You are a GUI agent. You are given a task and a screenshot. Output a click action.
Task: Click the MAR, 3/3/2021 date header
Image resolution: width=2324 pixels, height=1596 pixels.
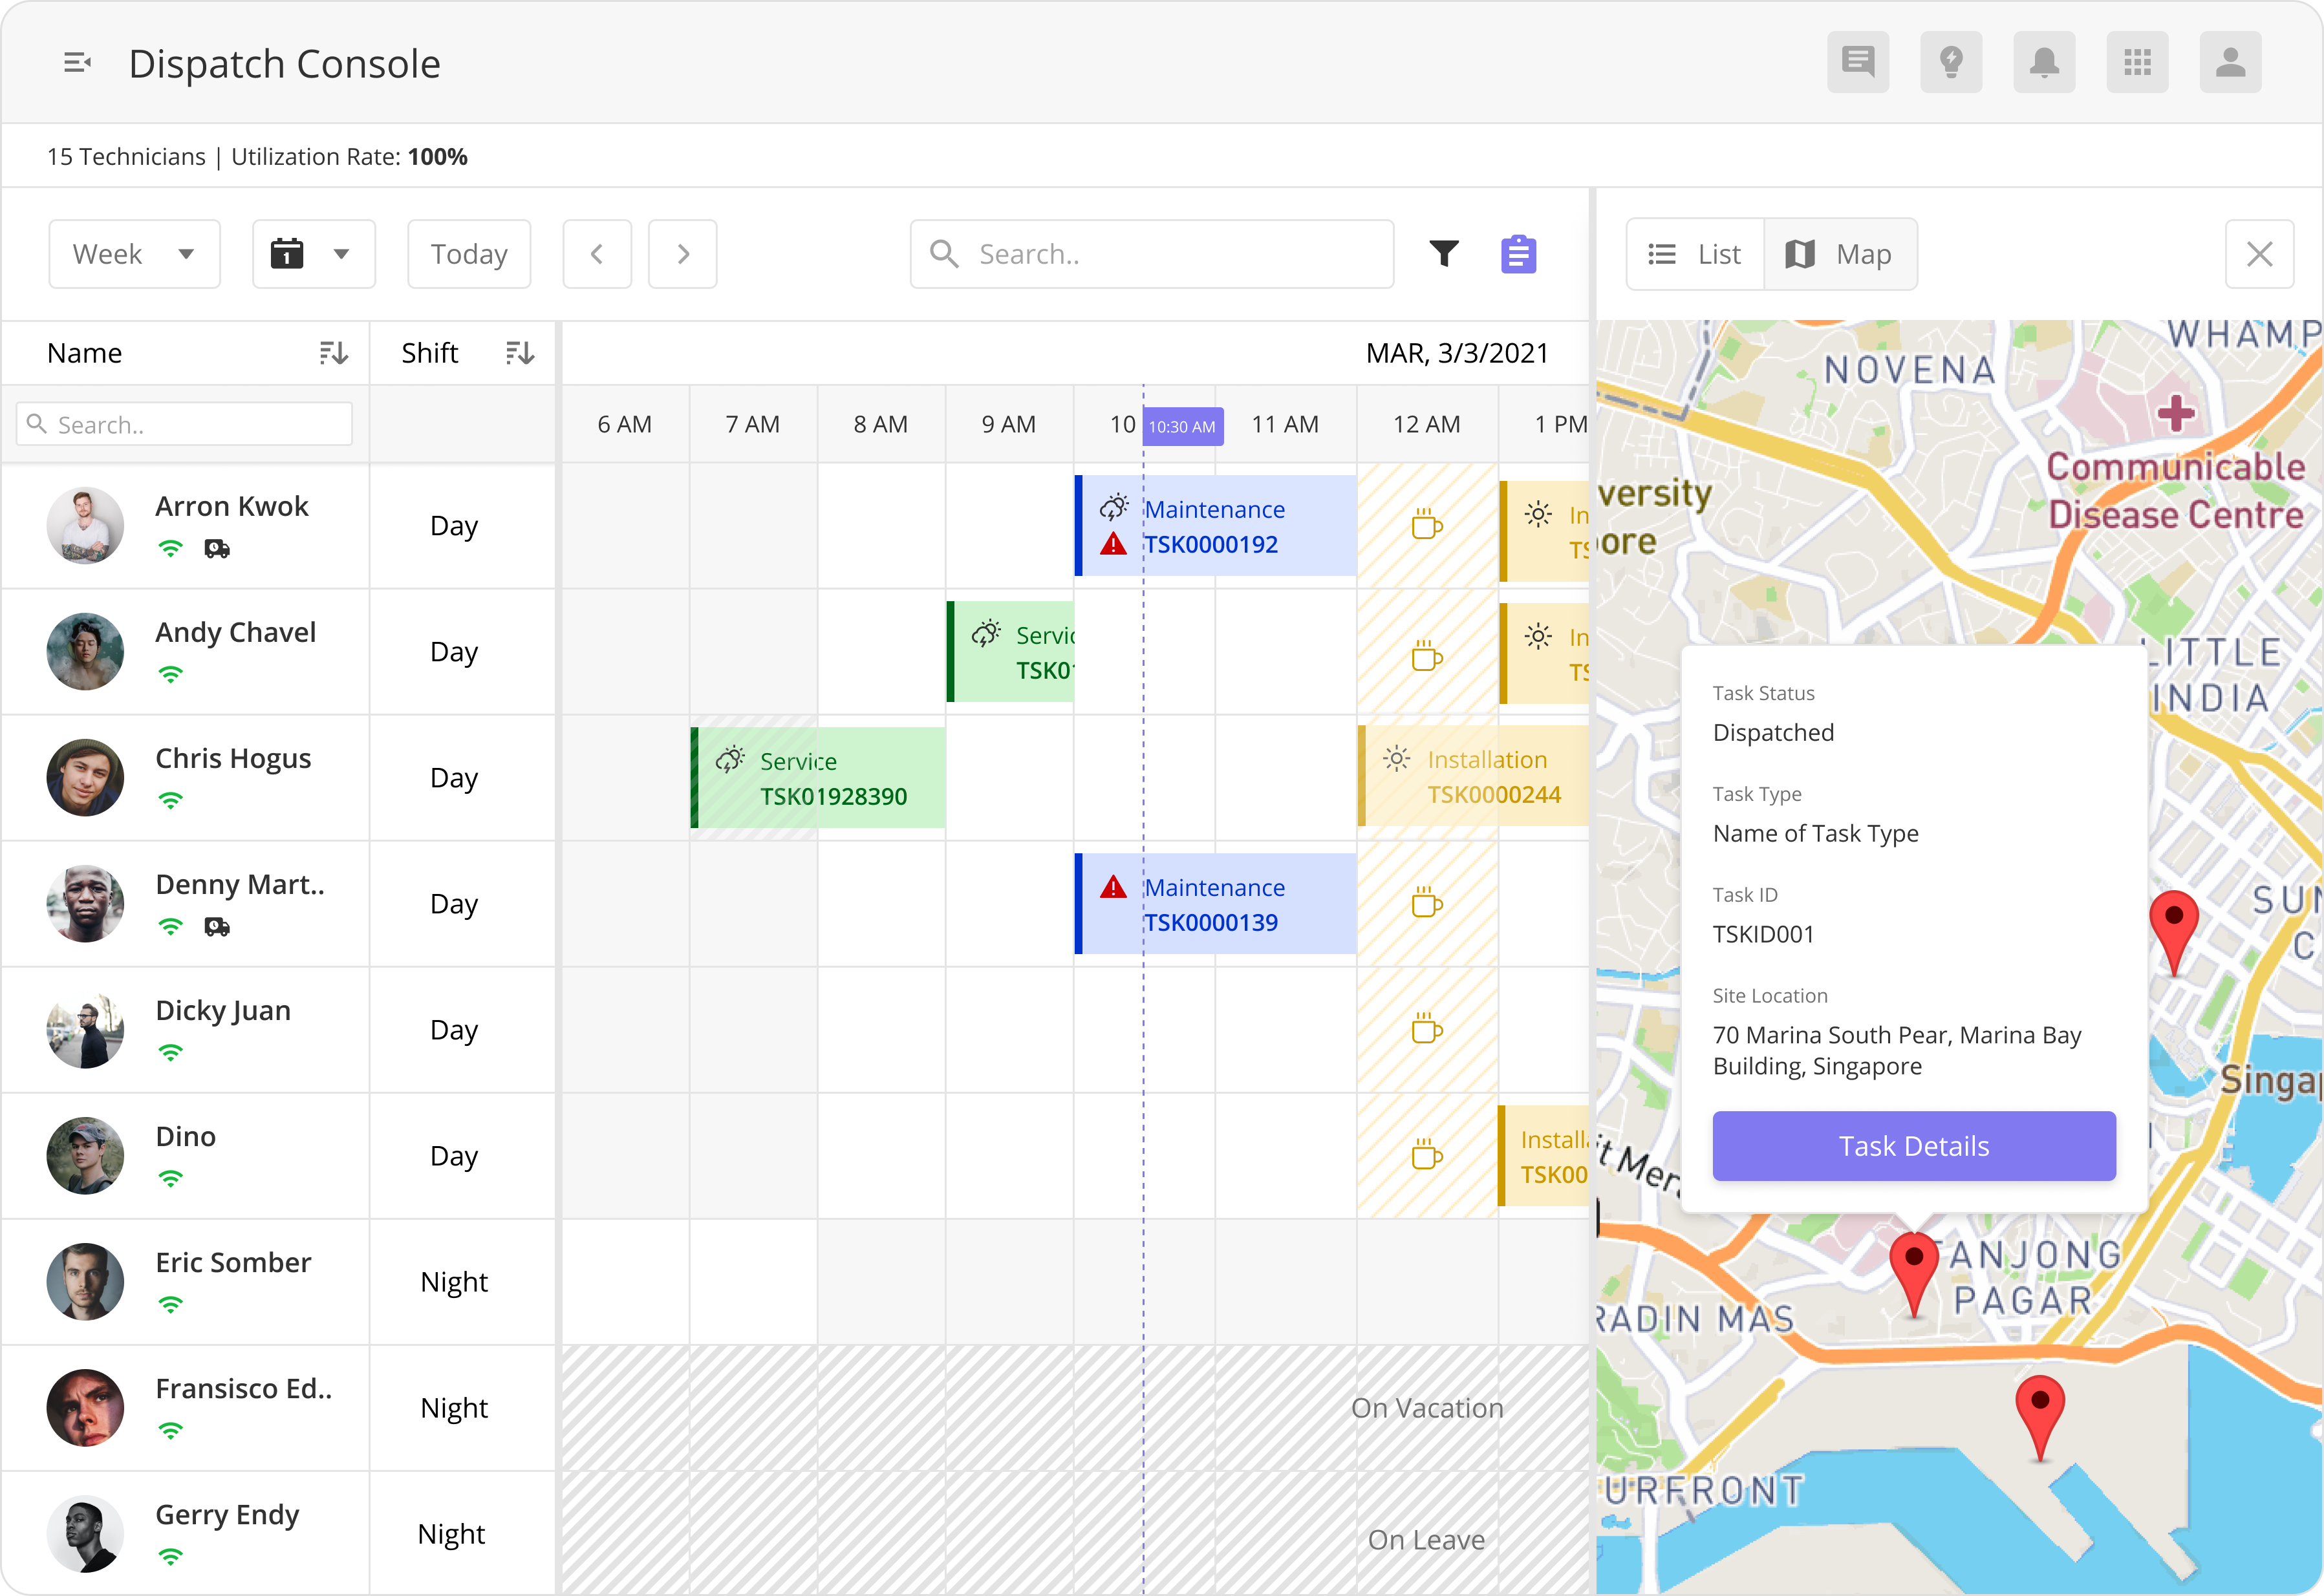[1457, 353]
